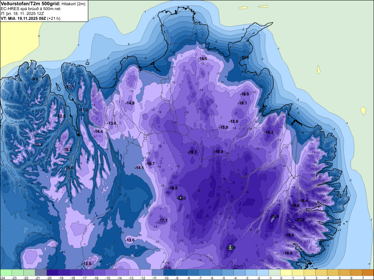The height and width of the screenshot is (280, 374).
Task: Select the VT: Mið. 19.11.2025 09Z line
Action: pos(31,18)
